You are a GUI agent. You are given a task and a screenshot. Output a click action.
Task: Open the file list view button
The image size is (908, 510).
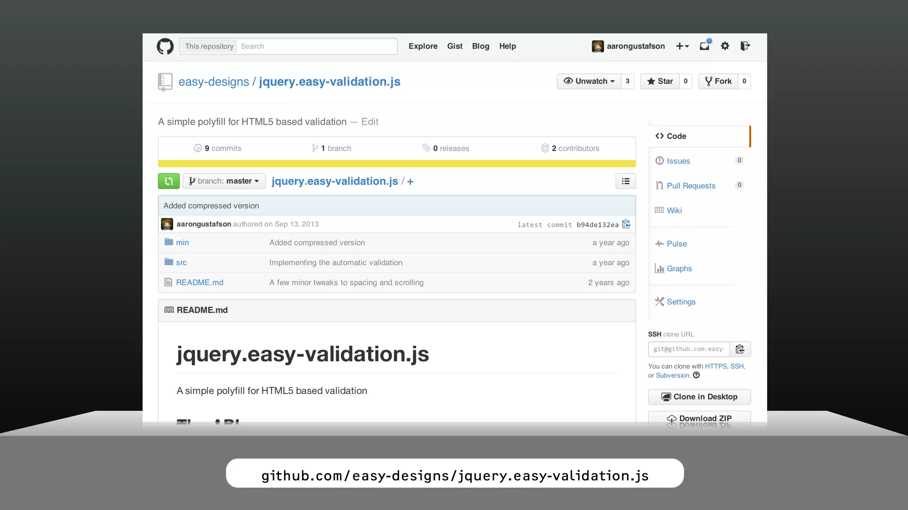[x=626, y=181]
